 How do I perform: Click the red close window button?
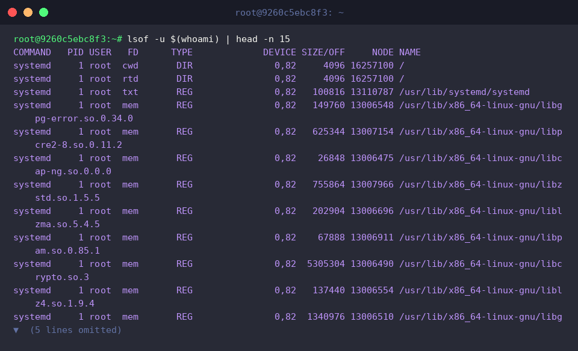[12, 13]
